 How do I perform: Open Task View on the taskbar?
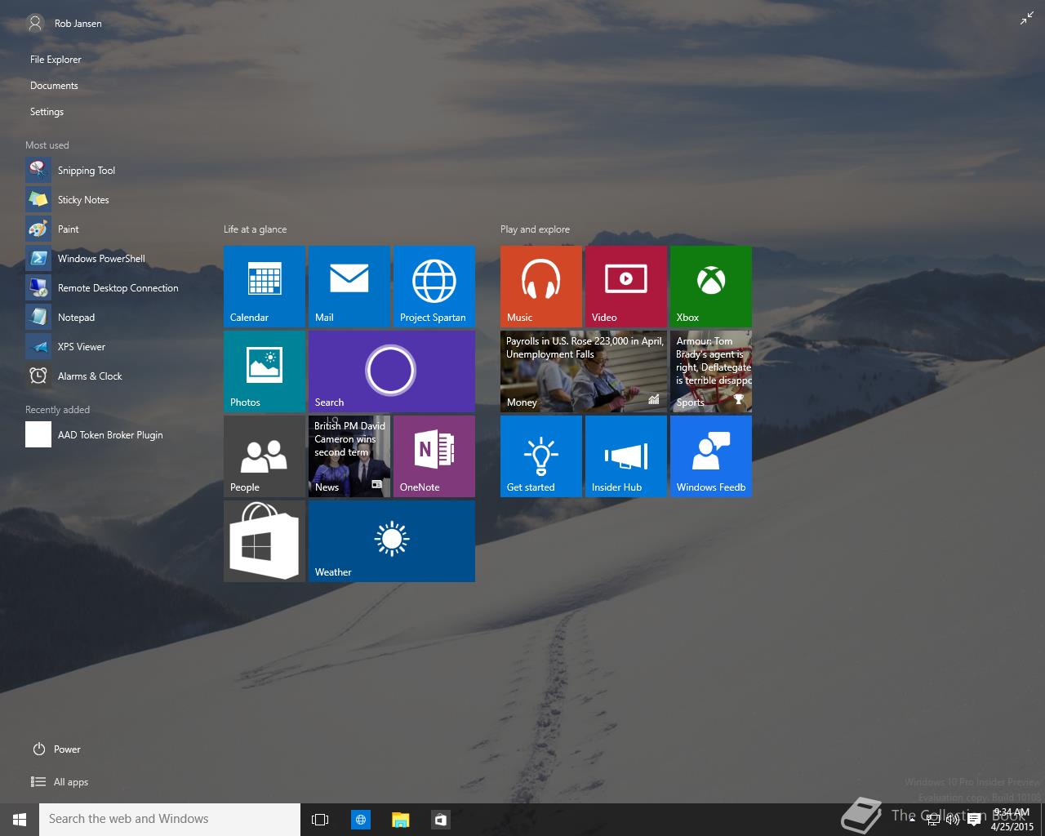pos(321,820)
